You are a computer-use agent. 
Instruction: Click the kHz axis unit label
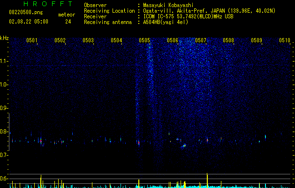(x=4, y=38)
